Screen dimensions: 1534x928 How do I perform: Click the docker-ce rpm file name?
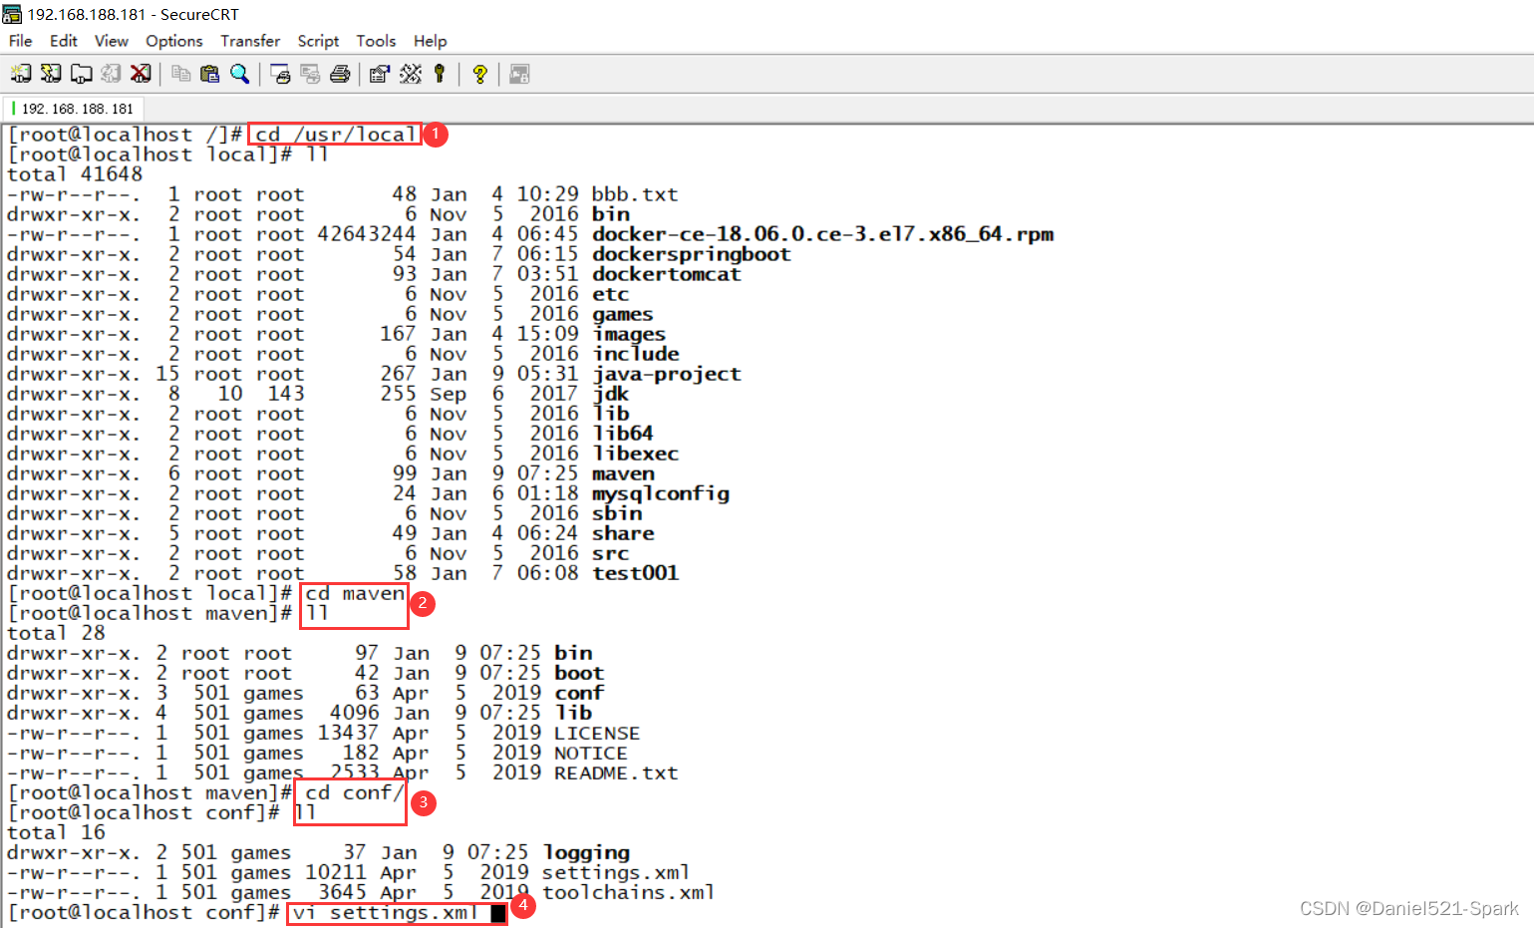tap(822, 234)
